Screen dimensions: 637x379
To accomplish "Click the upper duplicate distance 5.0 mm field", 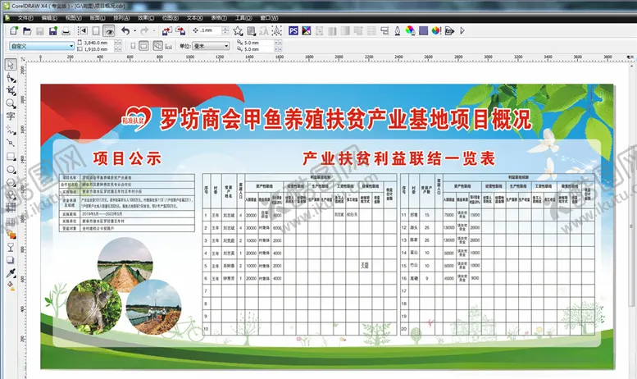I will point(258,43).
